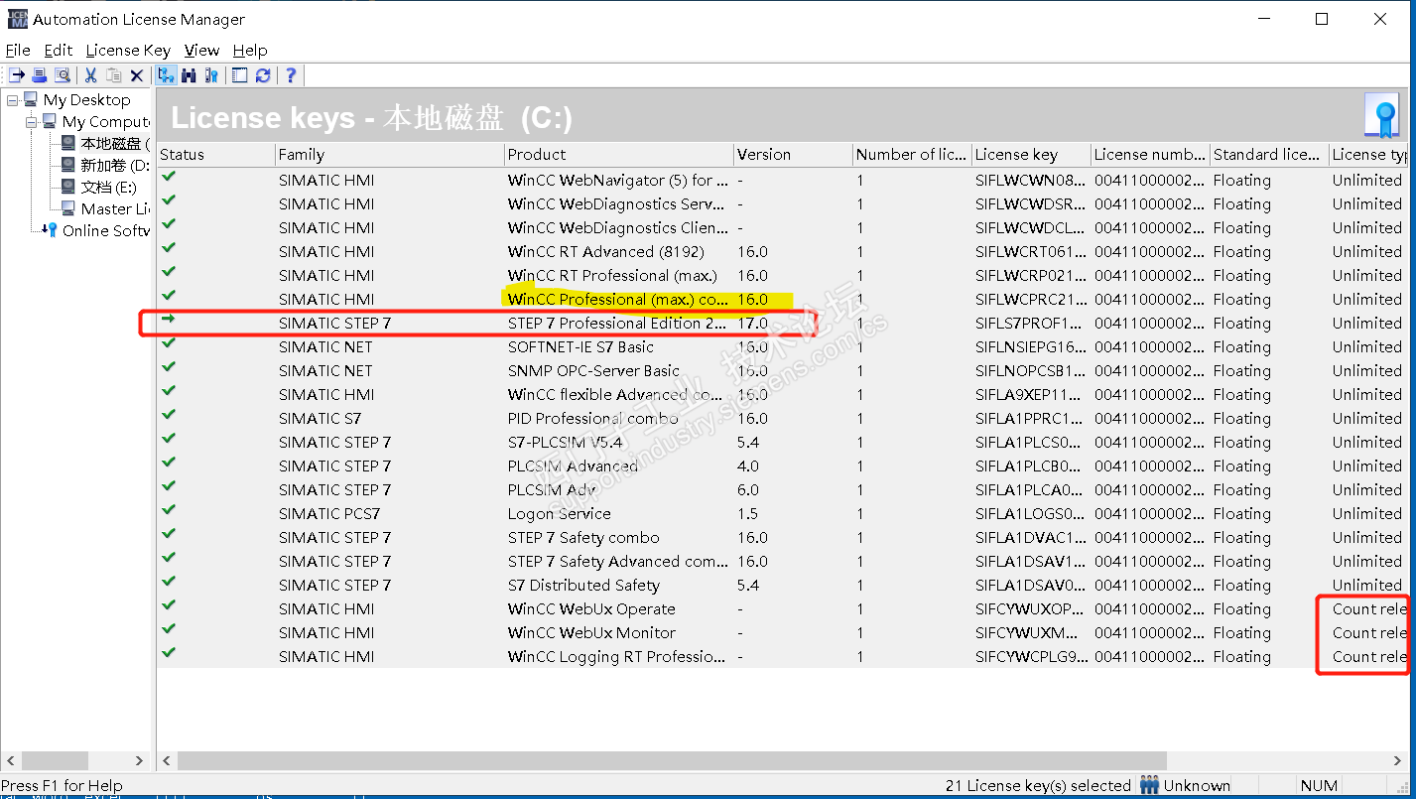Click the users icon beside Unknown in status bar
The height and width of the screenshot is (799, 1416).
[1149, 785]
